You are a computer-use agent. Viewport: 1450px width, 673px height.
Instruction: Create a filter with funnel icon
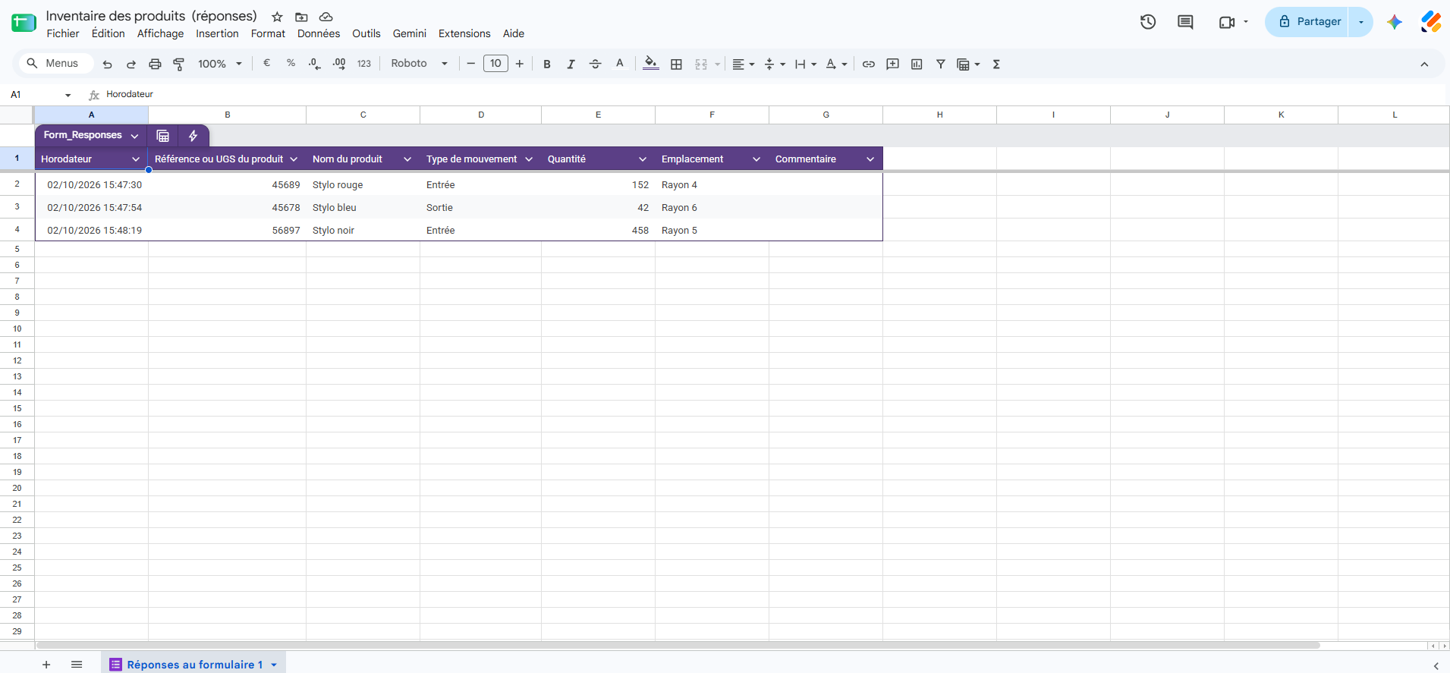tap(941, 64)
